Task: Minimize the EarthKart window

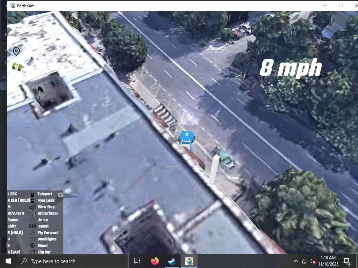Action: [x=325, y=6]
